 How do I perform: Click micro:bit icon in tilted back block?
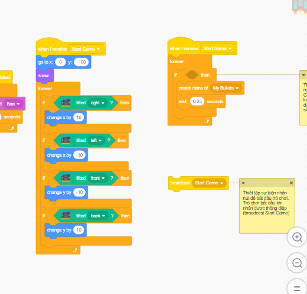point(66,216)
